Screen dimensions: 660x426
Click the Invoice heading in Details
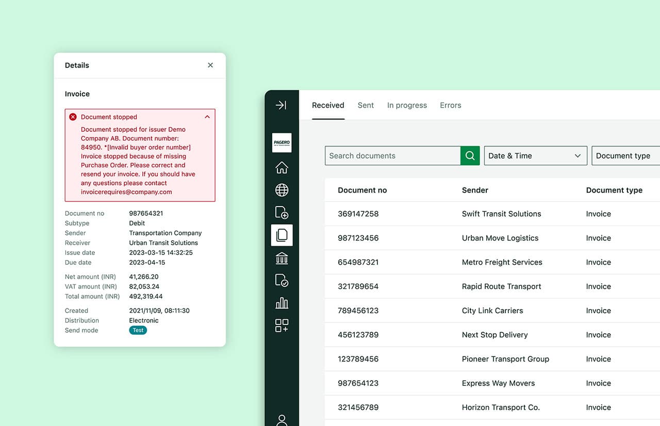tap(77, 94)
